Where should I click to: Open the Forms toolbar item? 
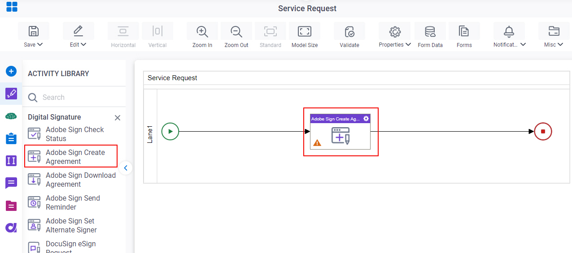[464, 35]
